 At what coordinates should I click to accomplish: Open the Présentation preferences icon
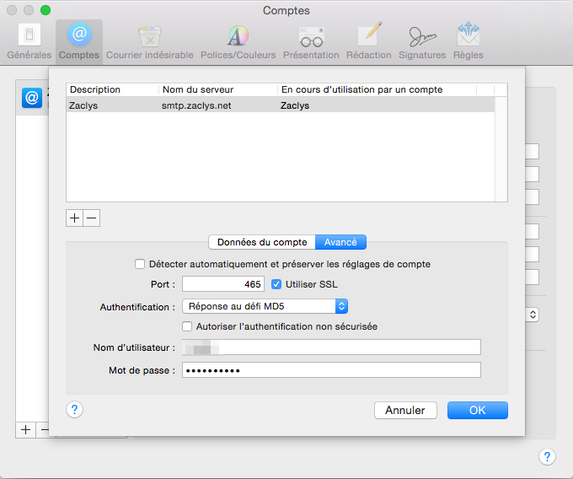tap(311, 40)
